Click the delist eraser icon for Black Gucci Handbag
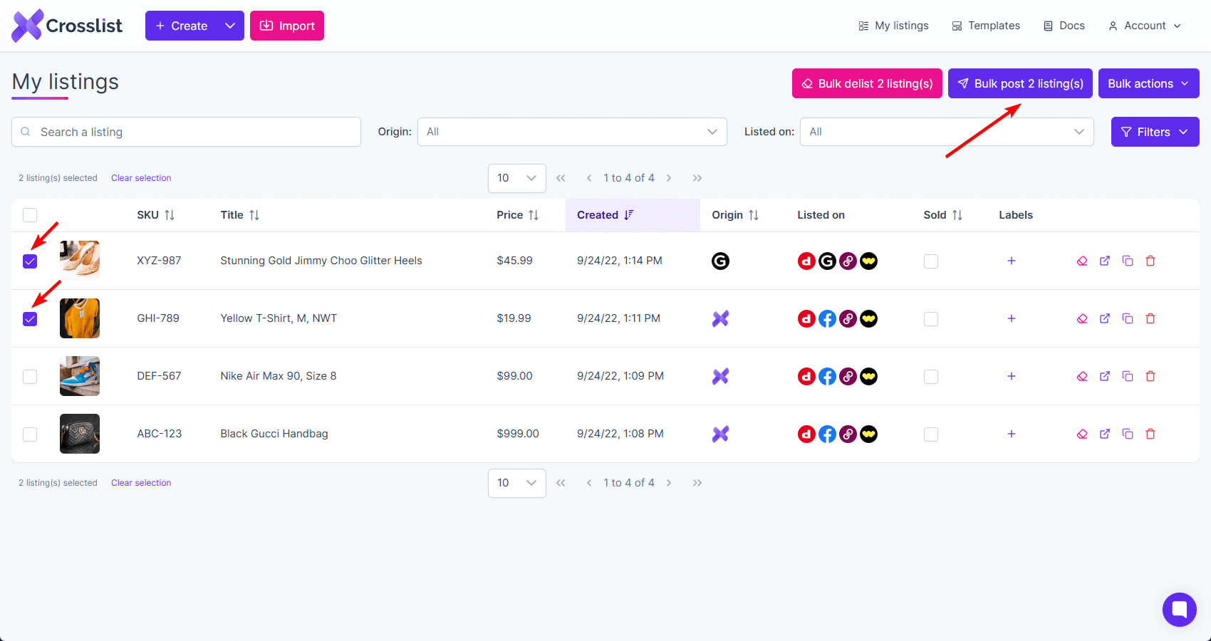The width and height of the screenshot is (1211, 641). coord(1082,434)
